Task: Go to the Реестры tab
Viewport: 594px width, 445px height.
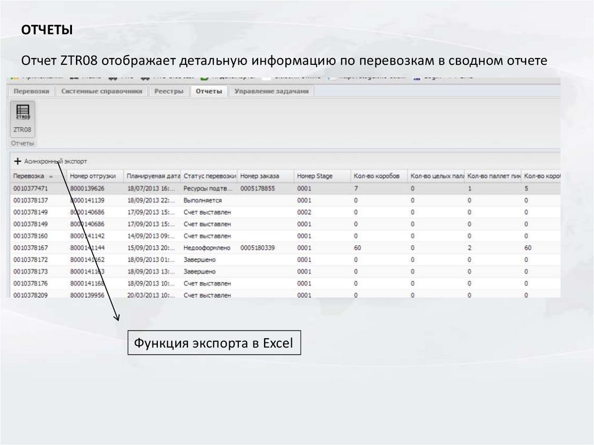Action: (x=169, y=91)
